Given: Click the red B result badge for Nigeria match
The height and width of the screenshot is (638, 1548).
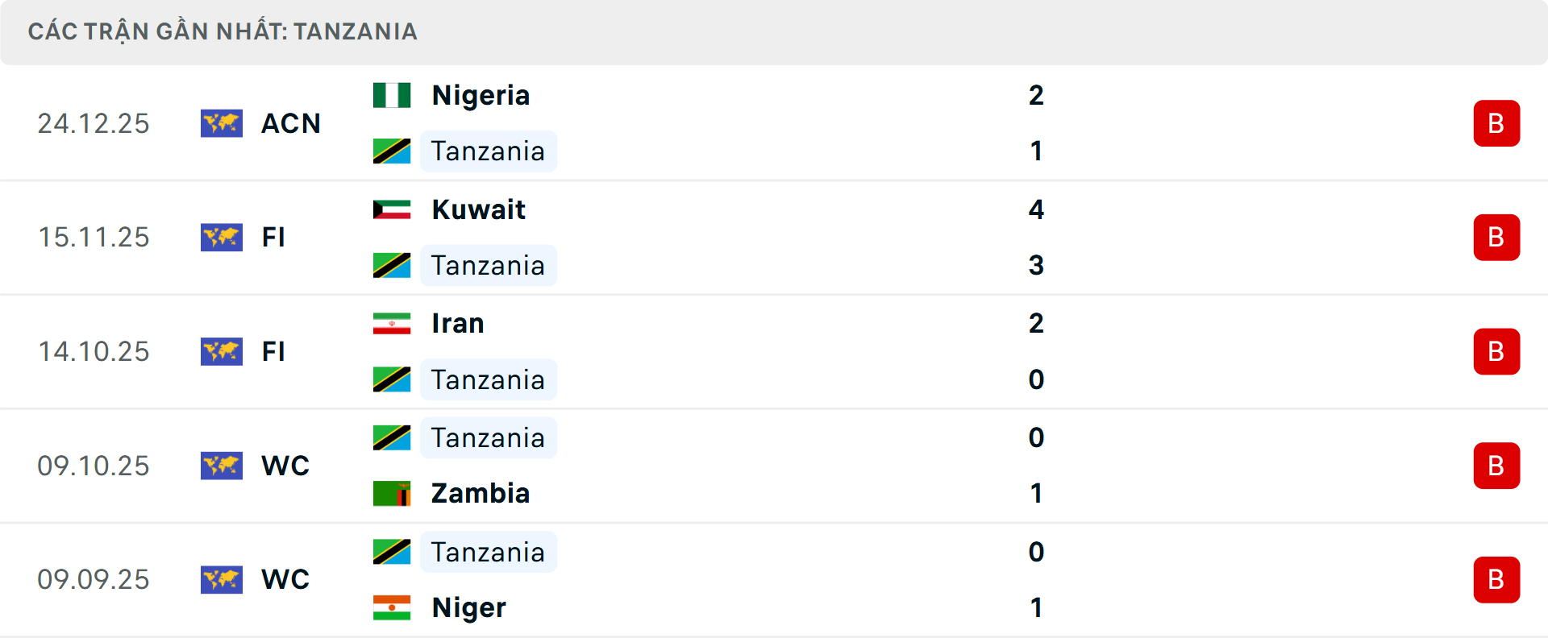Looking at the screenshot, I should [x=1497, y=123].
